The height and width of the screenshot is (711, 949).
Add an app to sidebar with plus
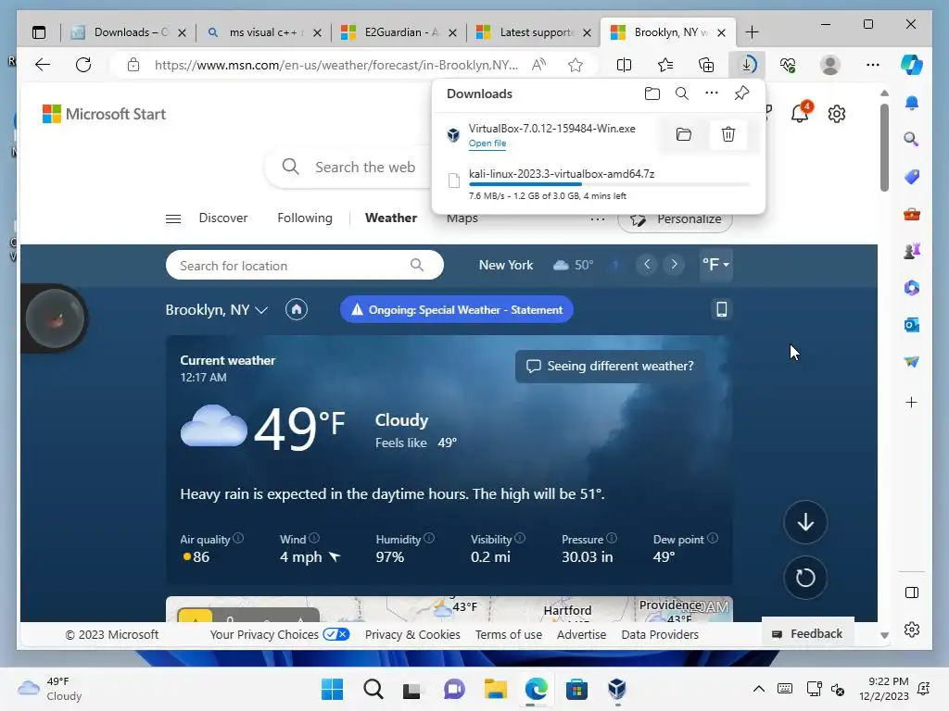pos(912,402)
